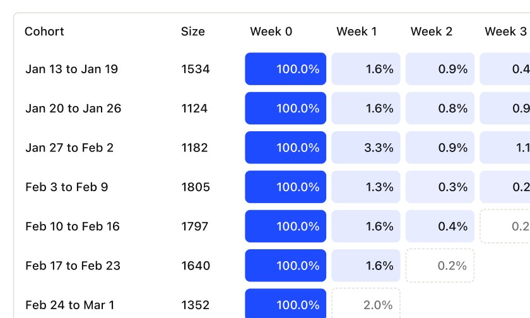
Task: Click size value 1534 in the first row
Action: [x=196, y=69]
